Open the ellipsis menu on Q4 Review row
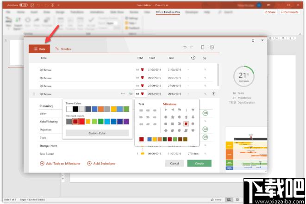This screenshot has height=204, width=306. pyautogui.click(x=123, y=93)
